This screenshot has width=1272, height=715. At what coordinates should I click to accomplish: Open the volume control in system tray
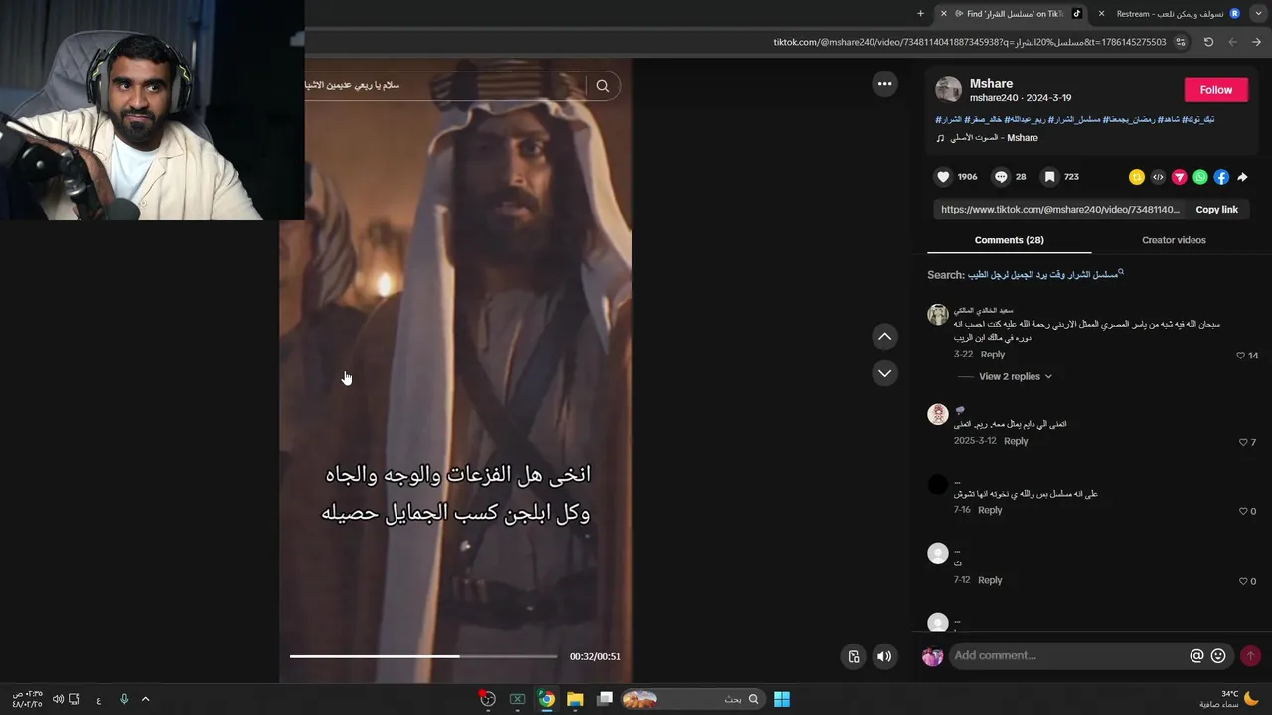(x=58, y=699)
